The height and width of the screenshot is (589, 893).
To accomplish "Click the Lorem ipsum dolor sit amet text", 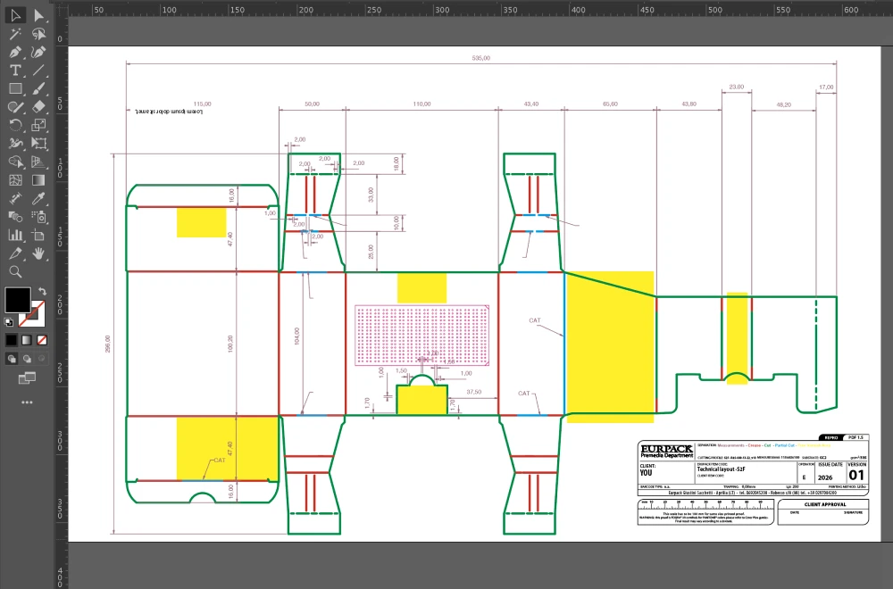I will click(x=170, y=112).
